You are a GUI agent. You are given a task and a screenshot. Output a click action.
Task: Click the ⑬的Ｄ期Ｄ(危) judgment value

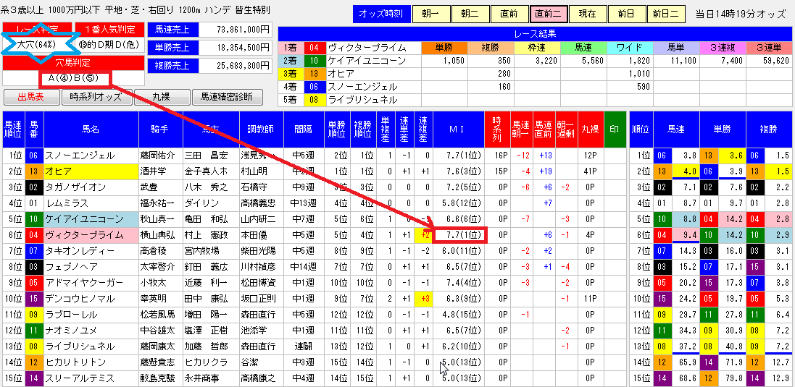(109, 44)
